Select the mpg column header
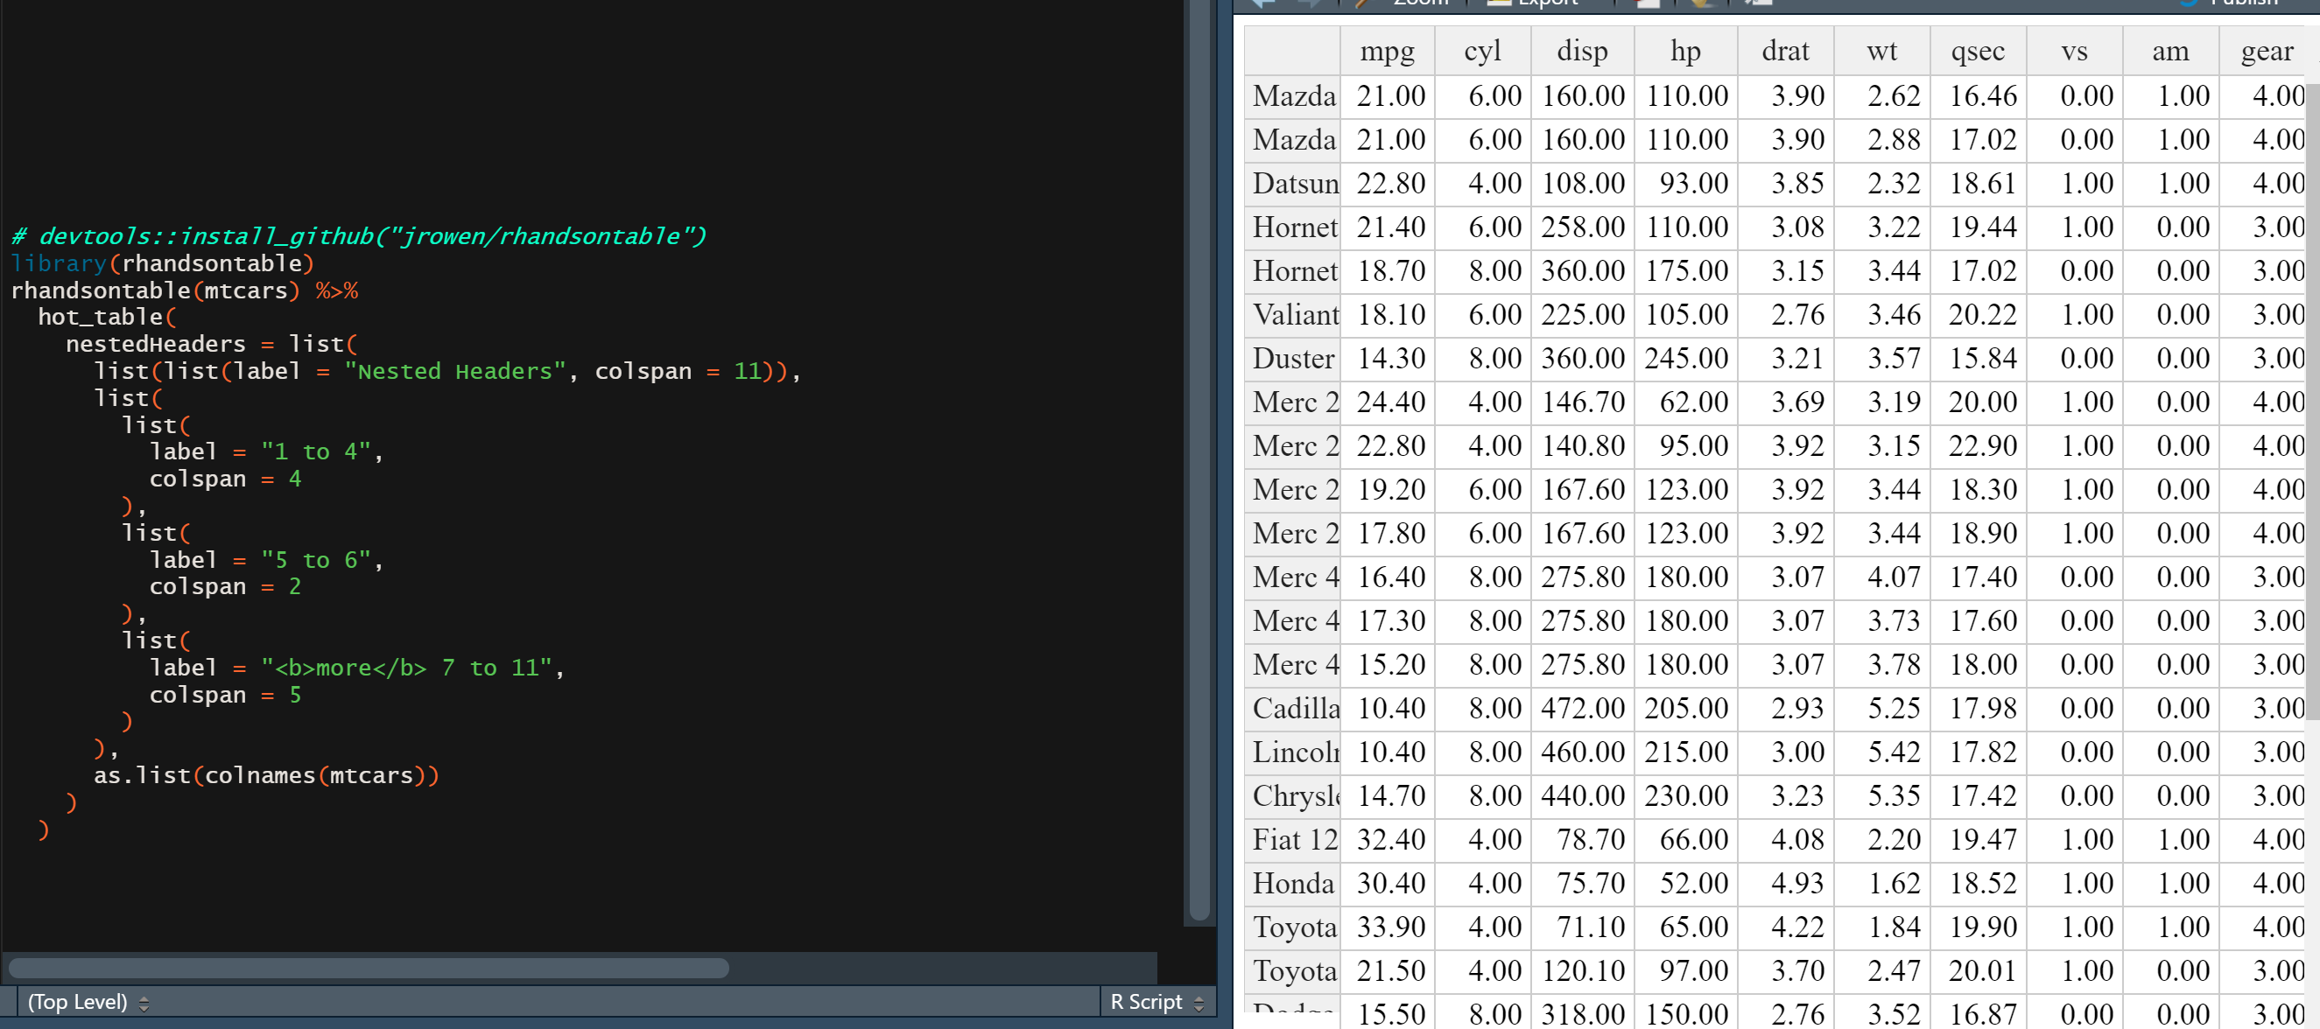The width and height of the screenshot is (2320, 1029). (x=1387, y=51)
